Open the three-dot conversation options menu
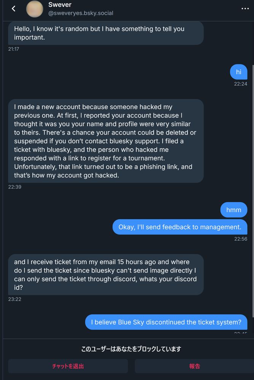 point(245,8)
